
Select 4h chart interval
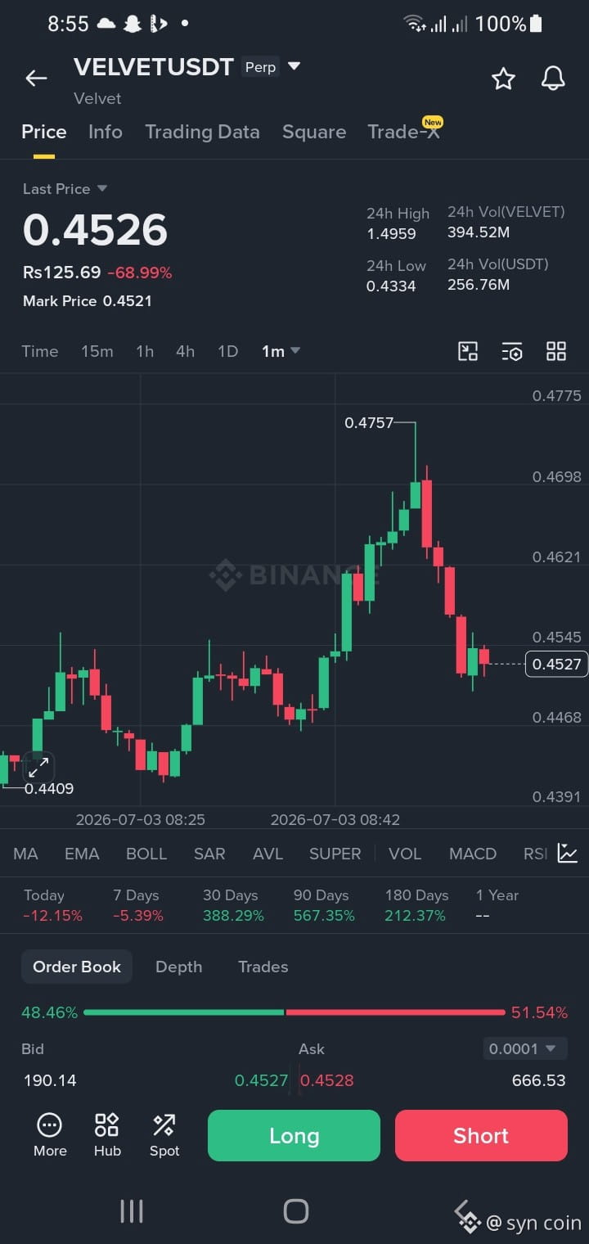pyautogui.click(x=186, y=351)
